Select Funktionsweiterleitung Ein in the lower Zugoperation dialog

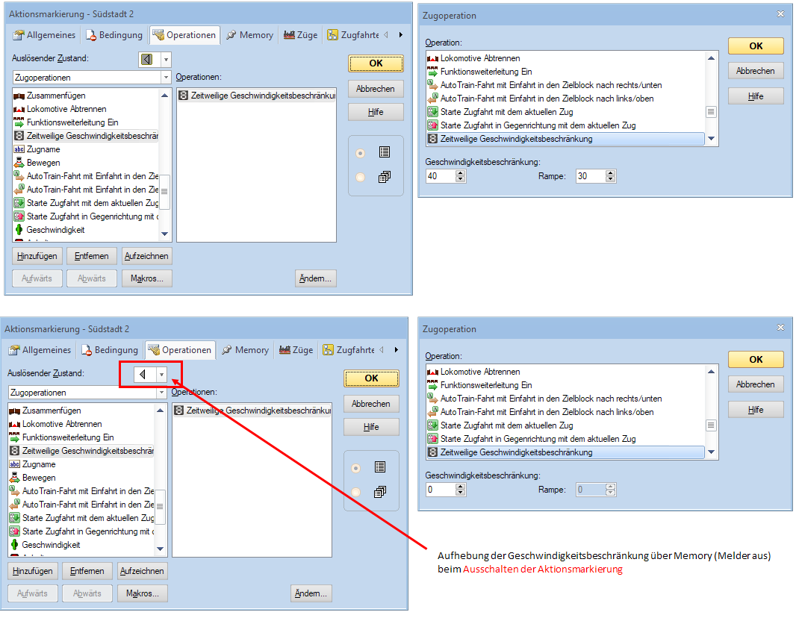coord(486,385)
